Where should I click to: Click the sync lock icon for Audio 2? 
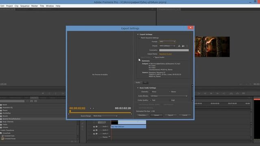[x=97, y=130]
